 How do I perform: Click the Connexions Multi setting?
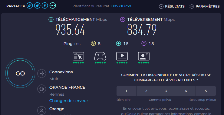coord(54,79)
